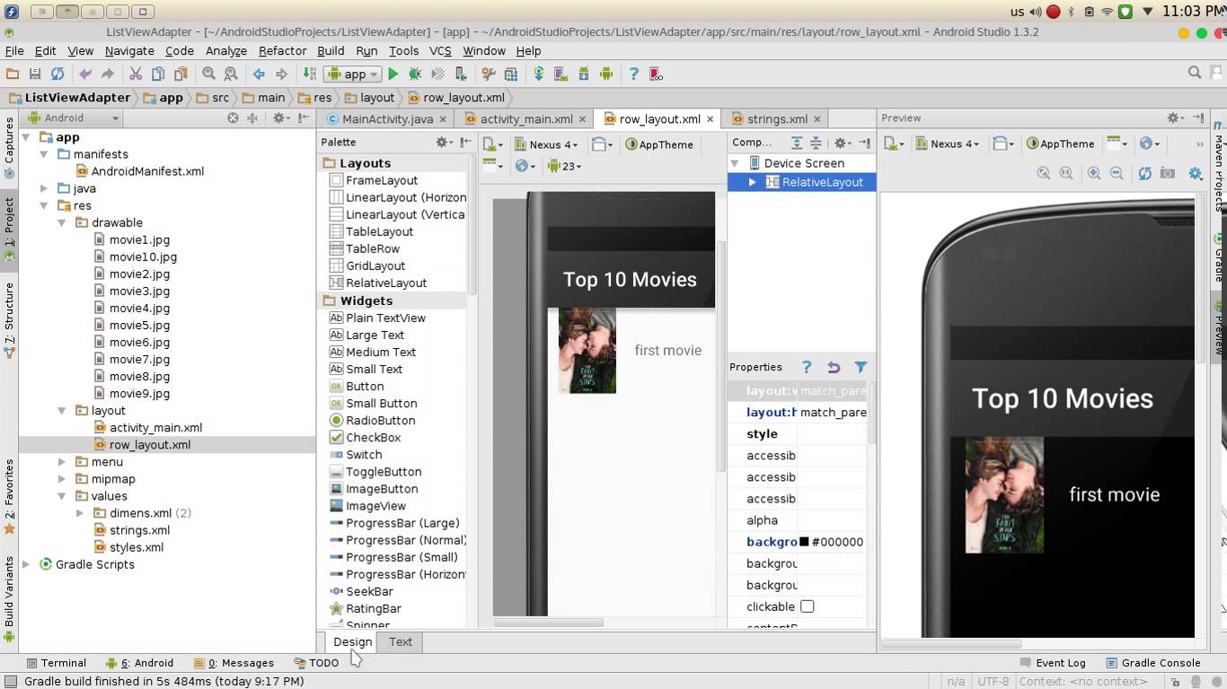
Task: Click preview panel Refresh icon
Action: 1144,173
